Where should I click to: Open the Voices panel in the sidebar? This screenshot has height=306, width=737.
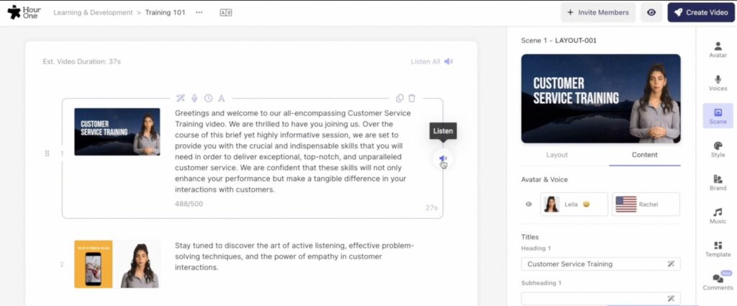pyautogui.click(x=718, y=83)
